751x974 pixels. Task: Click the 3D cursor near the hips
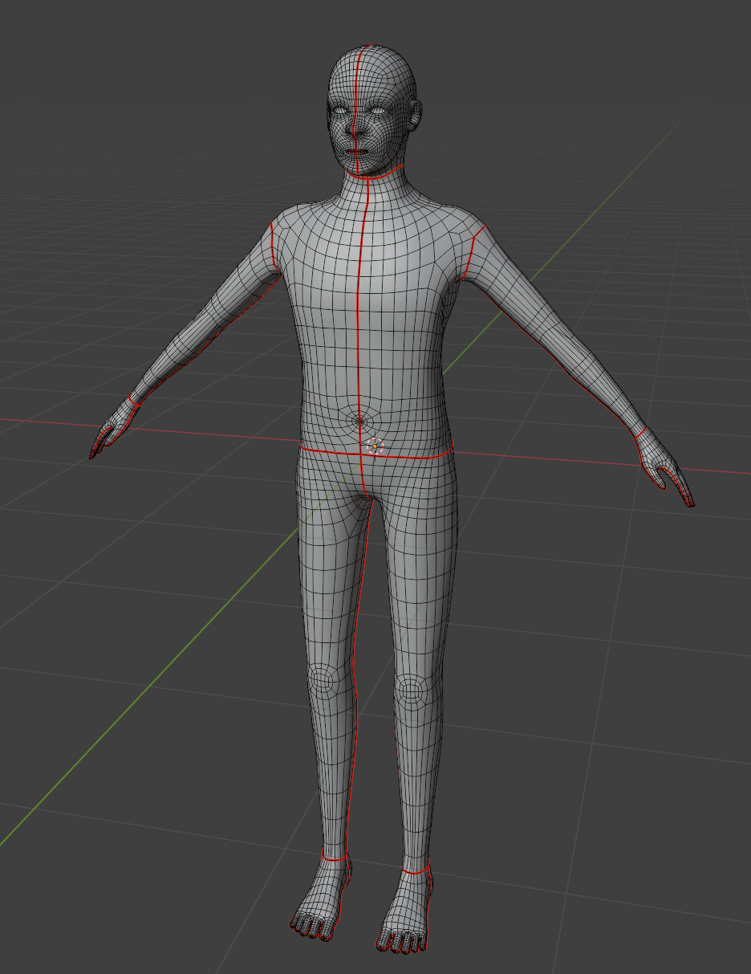click(375, 446)
